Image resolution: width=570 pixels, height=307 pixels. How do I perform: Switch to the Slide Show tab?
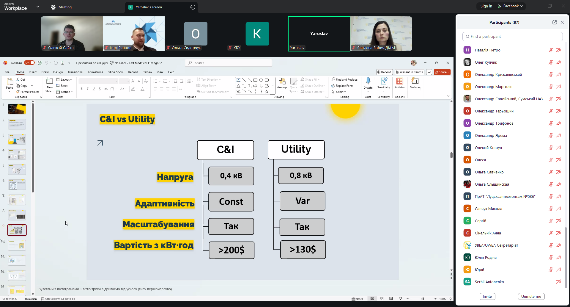[116, 72]
